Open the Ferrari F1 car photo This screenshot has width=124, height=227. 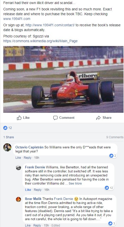click(x=63, y=79)
